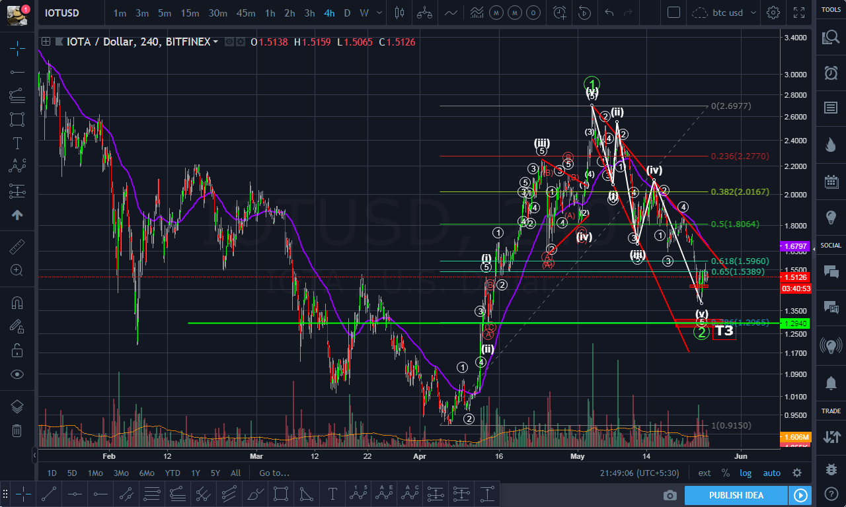Take a chart snapshot with camera icon
The width and height of the screenshot is (846, 507).
pyautogui.click(x=670, y=495)
